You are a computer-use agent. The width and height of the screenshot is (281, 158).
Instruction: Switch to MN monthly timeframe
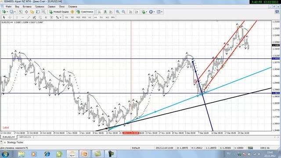[x=113, y=18]
